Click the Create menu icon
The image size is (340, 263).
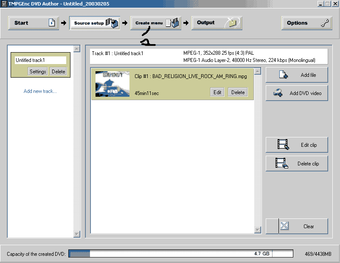click(172, 23)
